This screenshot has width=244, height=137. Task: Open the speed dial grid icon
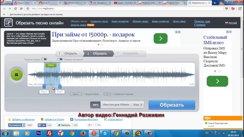point(21,9)
